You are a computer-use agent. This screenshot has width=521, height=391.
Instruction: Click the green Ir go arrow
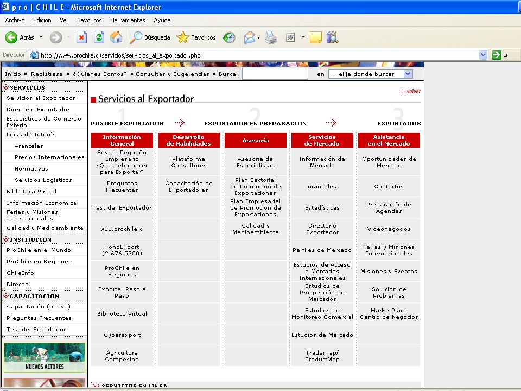pos(497,55)
